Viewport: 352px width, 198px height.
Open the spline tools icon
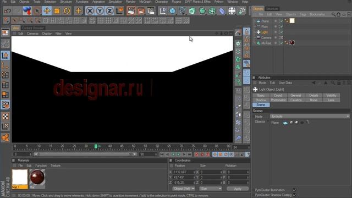pos(182,11)
